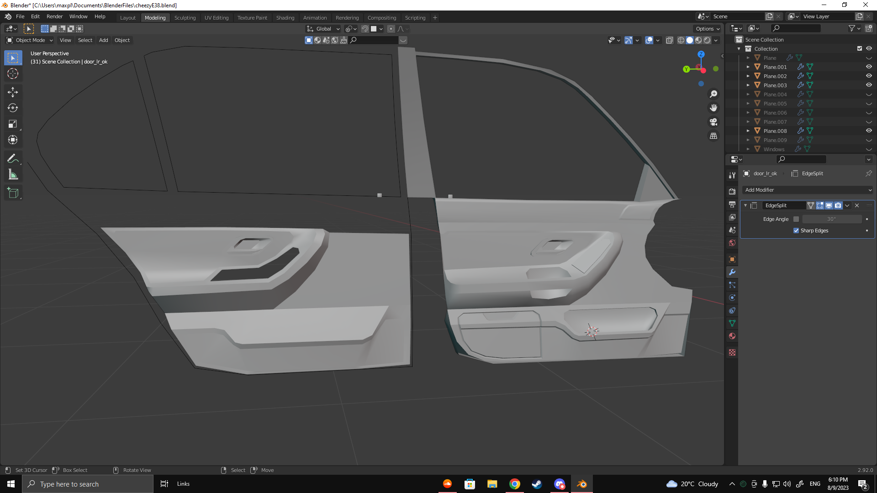Select the Rotate tool
Image resolution: width=877 pixels, height=493 pixels.
[x=13, y=108]
